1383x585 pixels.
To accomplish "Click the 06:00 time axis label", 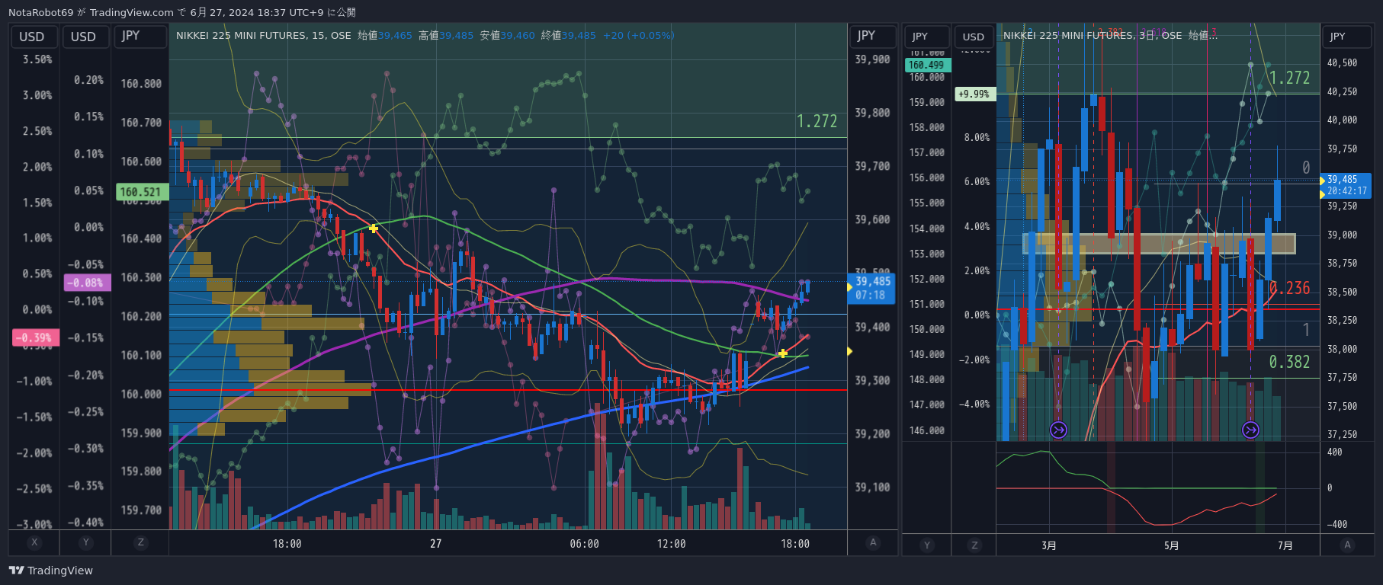I will tap(584, 544).
